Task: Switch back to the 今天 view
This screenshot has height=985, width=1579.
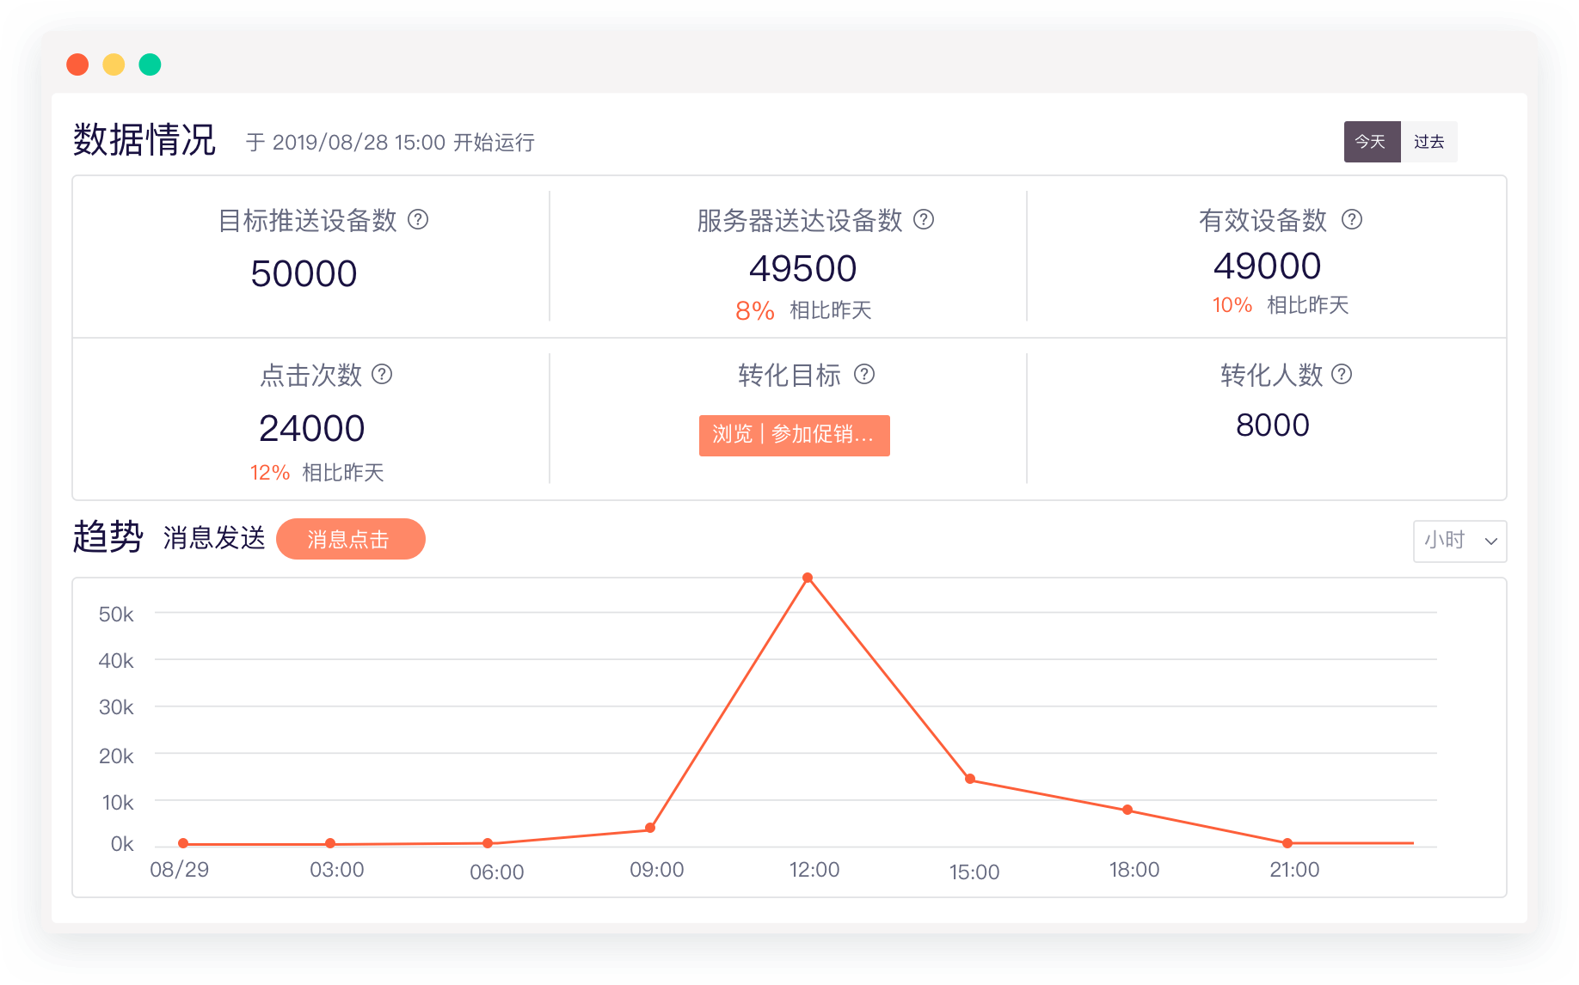Action: 1373,141
